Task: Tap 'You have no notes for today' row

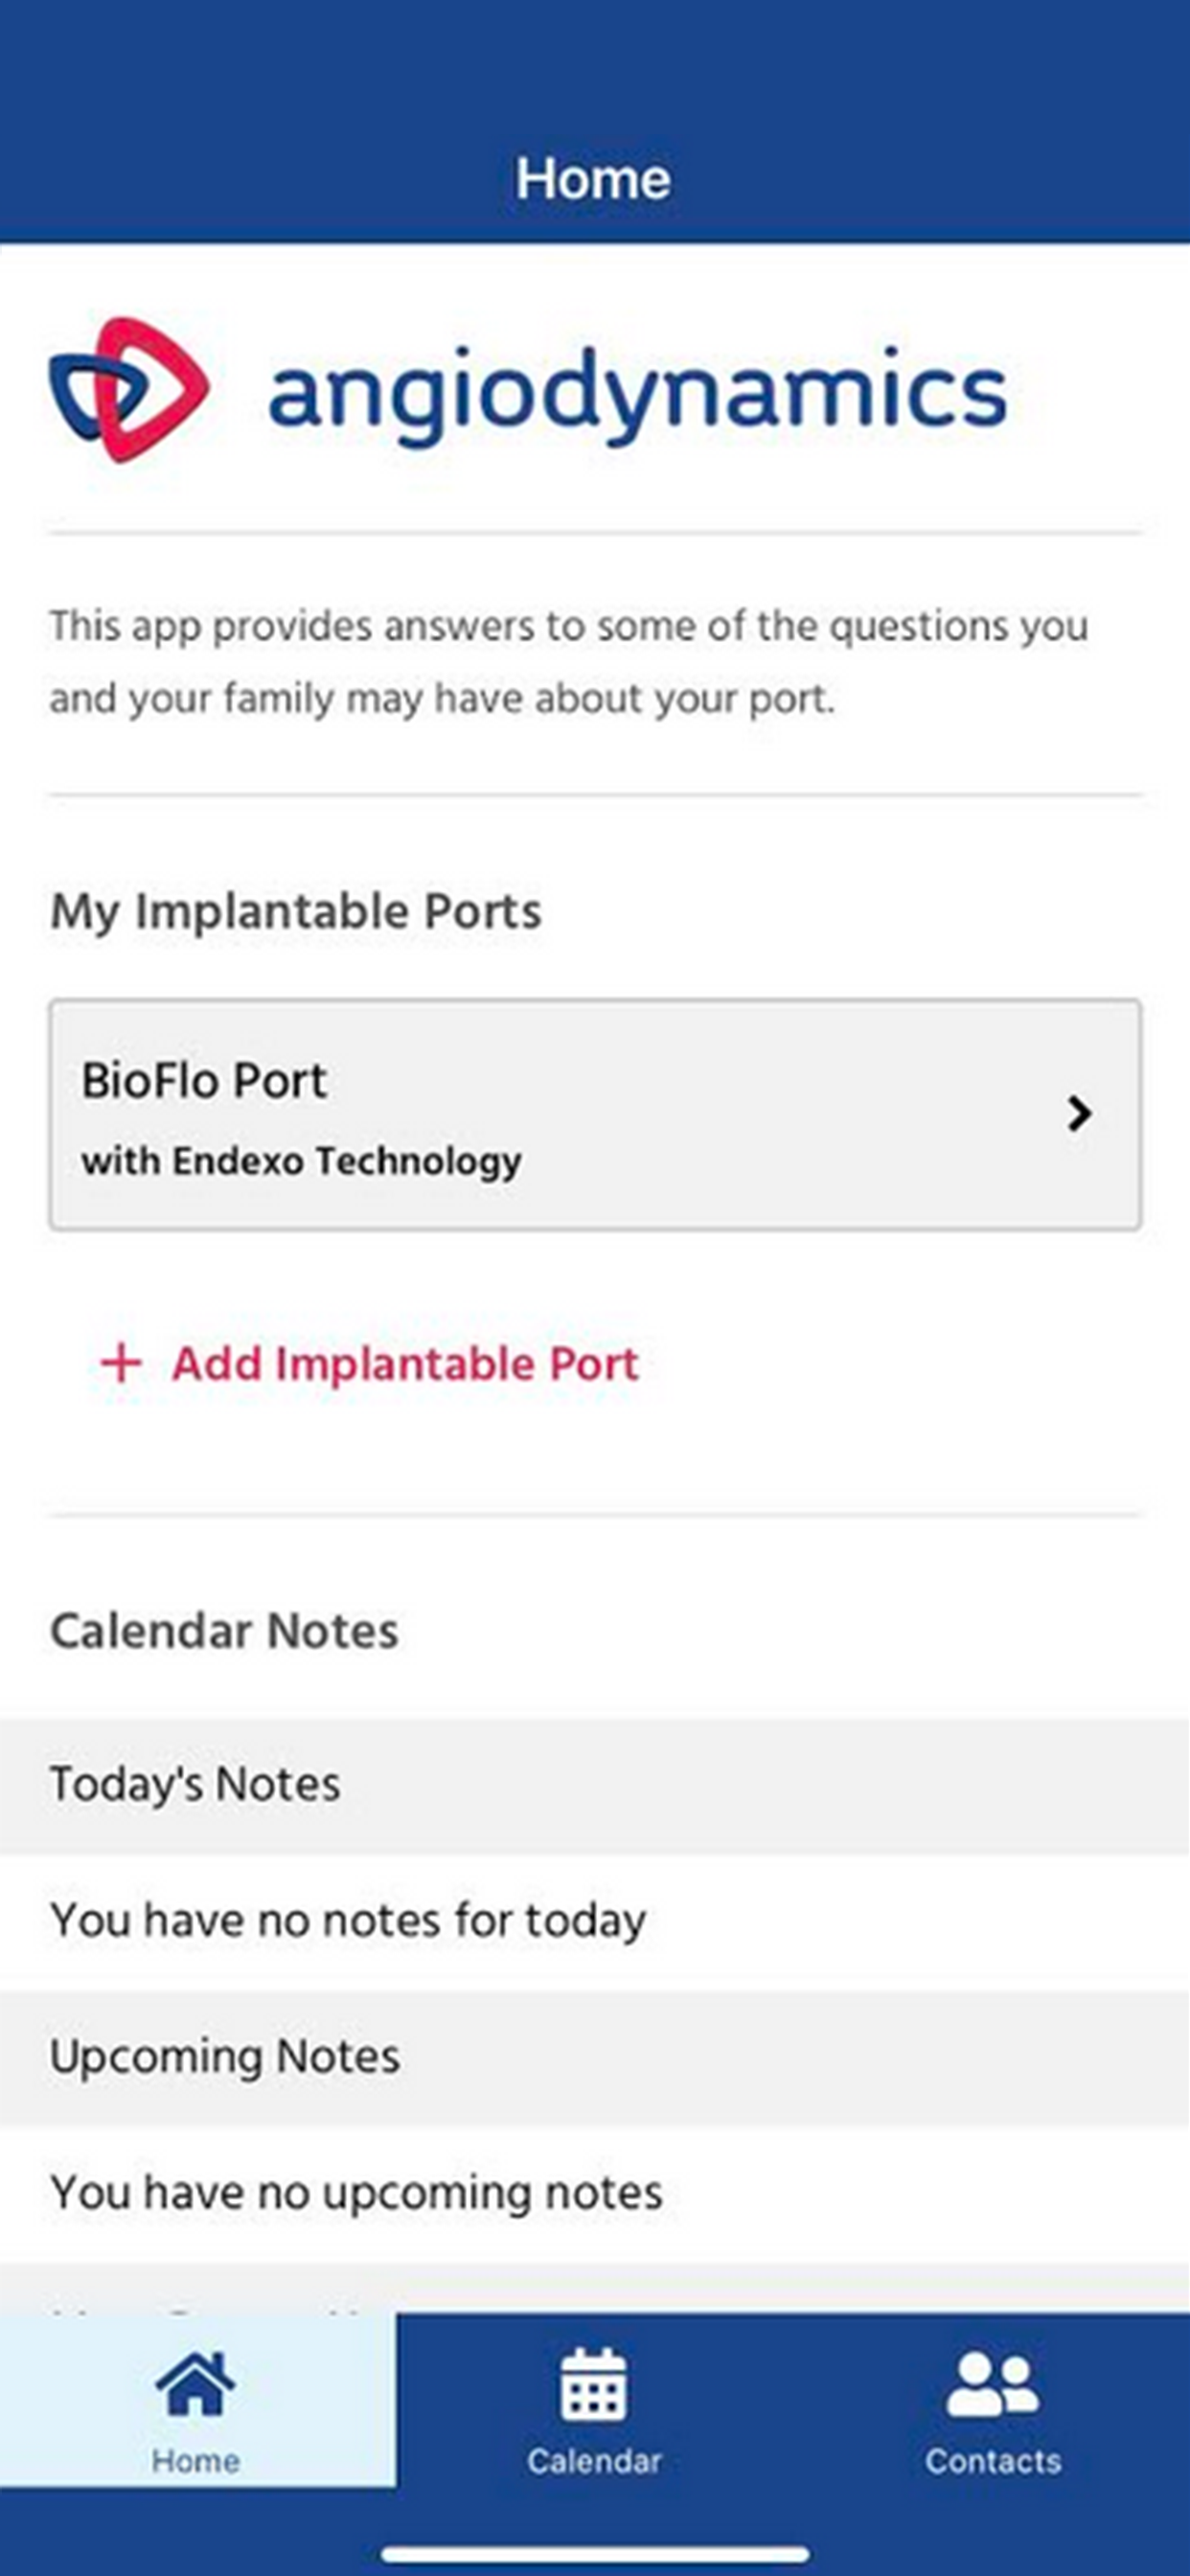Action: point(595,1921)
